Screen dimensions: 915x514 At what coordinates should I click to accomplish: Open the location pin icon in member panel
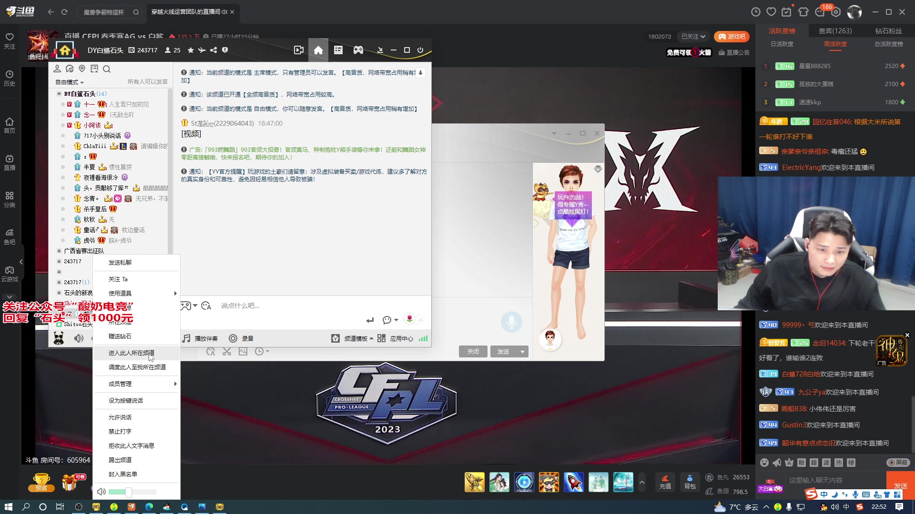coord(82,69)
